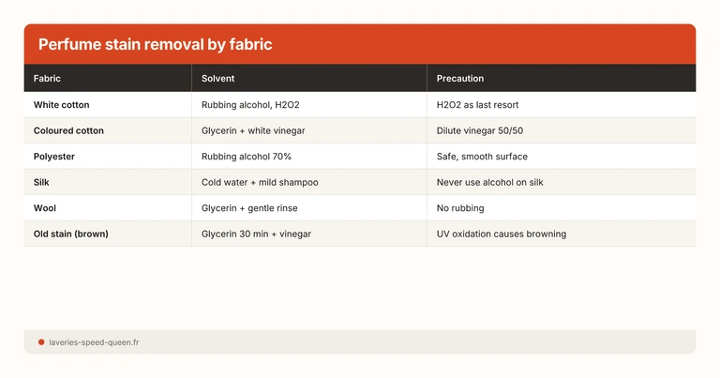This screenshot has height=378, width=720.
Task: Select the 'No rubbing' precaution cell
Action: tap(461, 208)
